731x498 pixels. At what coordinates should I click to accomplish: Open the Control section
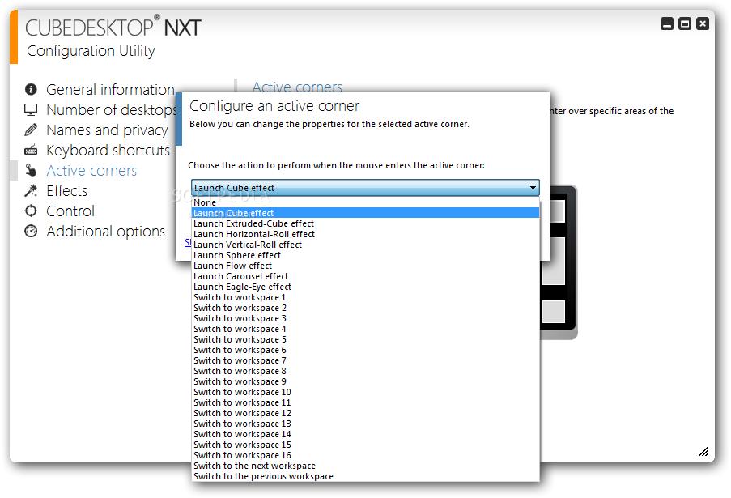(70, 211)
